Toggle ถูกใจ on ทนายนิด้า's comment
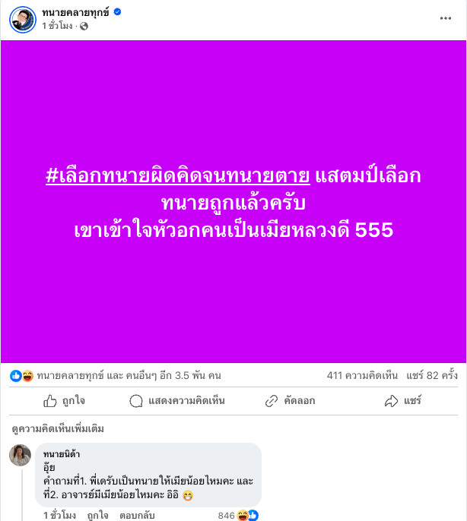The image size is (467, 521). tap(97, 516)
